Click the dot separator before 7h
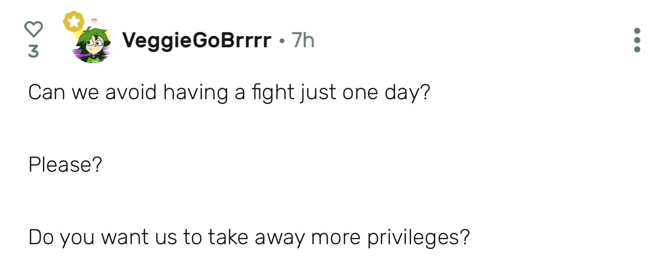664x272 pixels. click(281, 41)
